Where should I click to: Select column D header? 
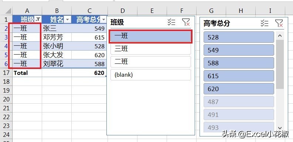[122, 11]
